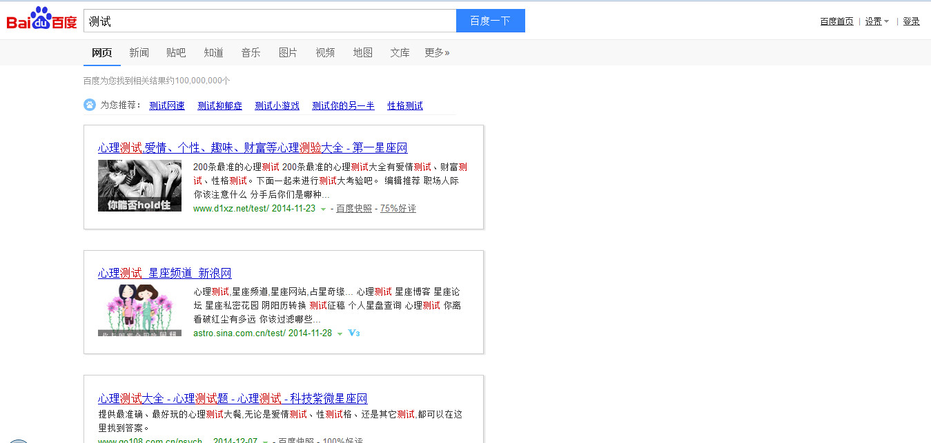931x443 pixels.
Task: Expand the 更多» category menu
Action: tap(437, 52)
